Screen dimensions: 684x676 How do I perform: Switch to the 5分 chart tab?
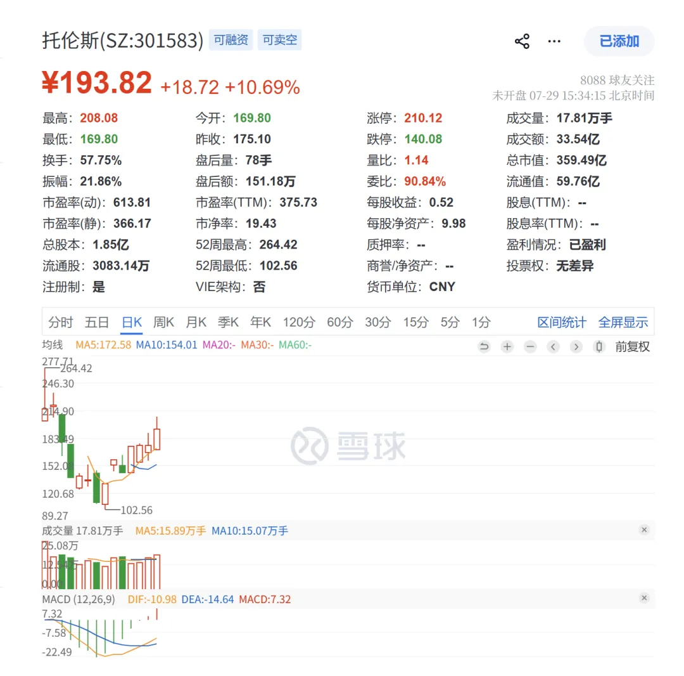click(450, 322)
